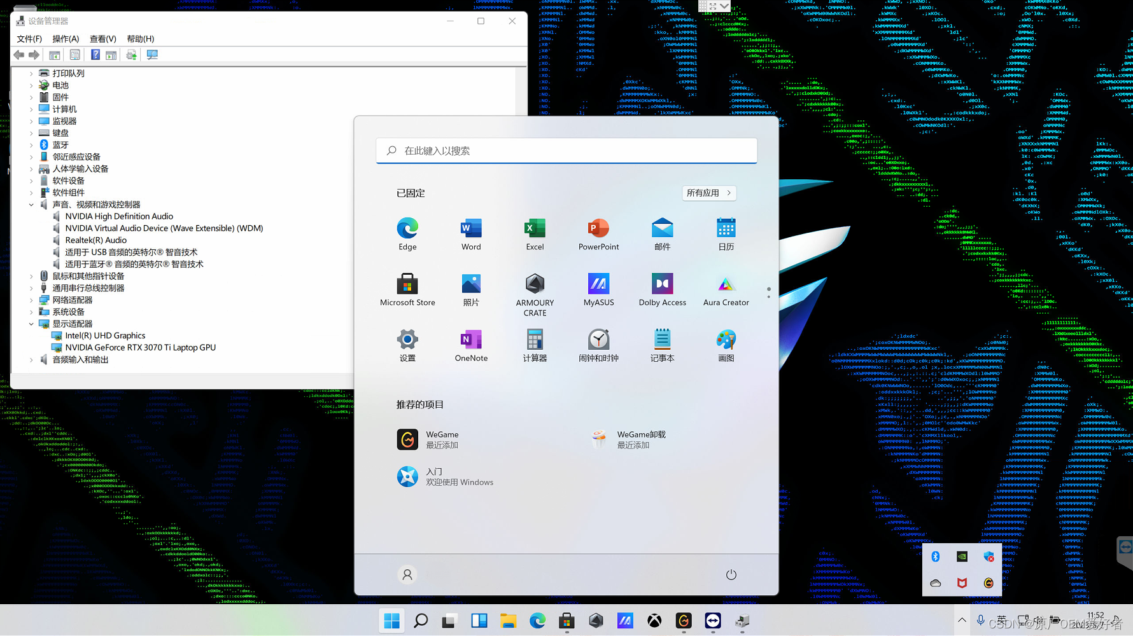Open the 帮助(H) menu
This screenshot has width=1133, height=636.
click(140, 39)
